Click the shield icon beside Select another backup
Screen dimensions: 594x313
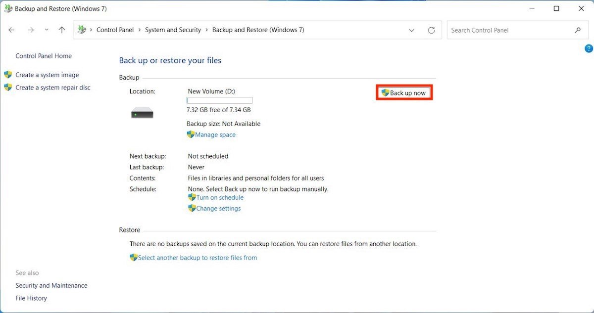click(134, 258)
